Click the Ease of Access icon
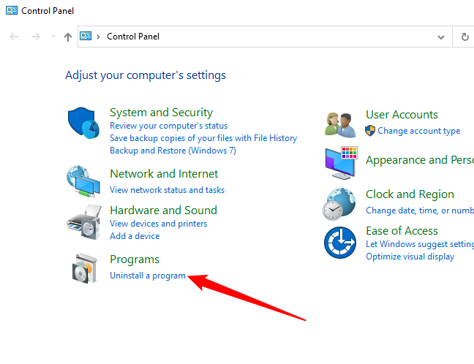The height and width of the screenshot is (364, 474). 340,243
